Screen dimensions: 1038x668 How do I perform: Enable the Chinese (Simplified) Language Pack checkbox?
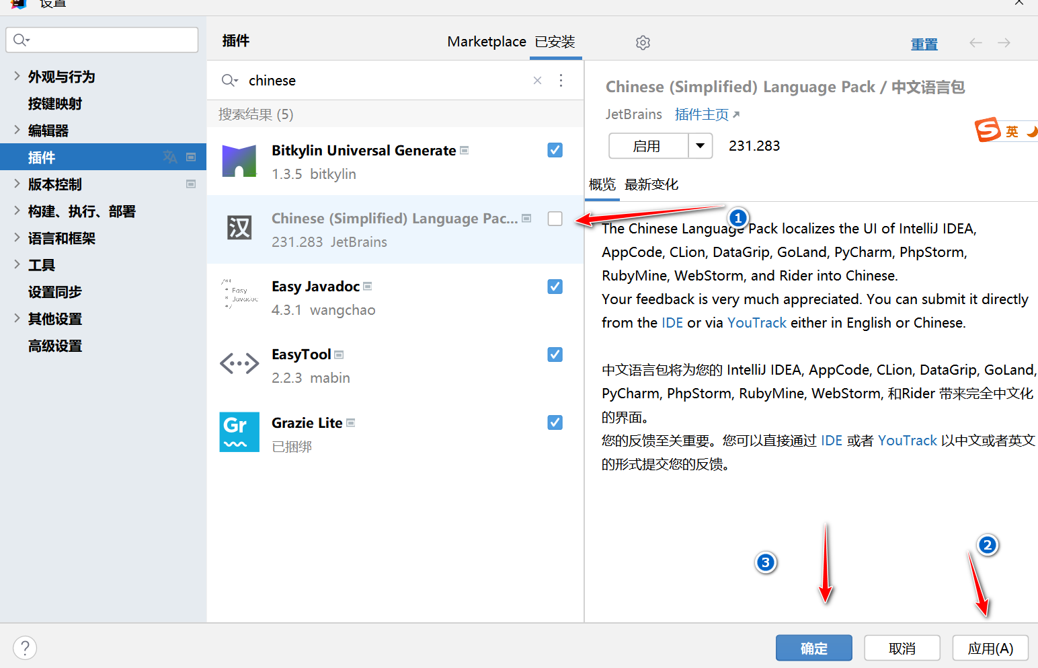(x=555, y=219)
